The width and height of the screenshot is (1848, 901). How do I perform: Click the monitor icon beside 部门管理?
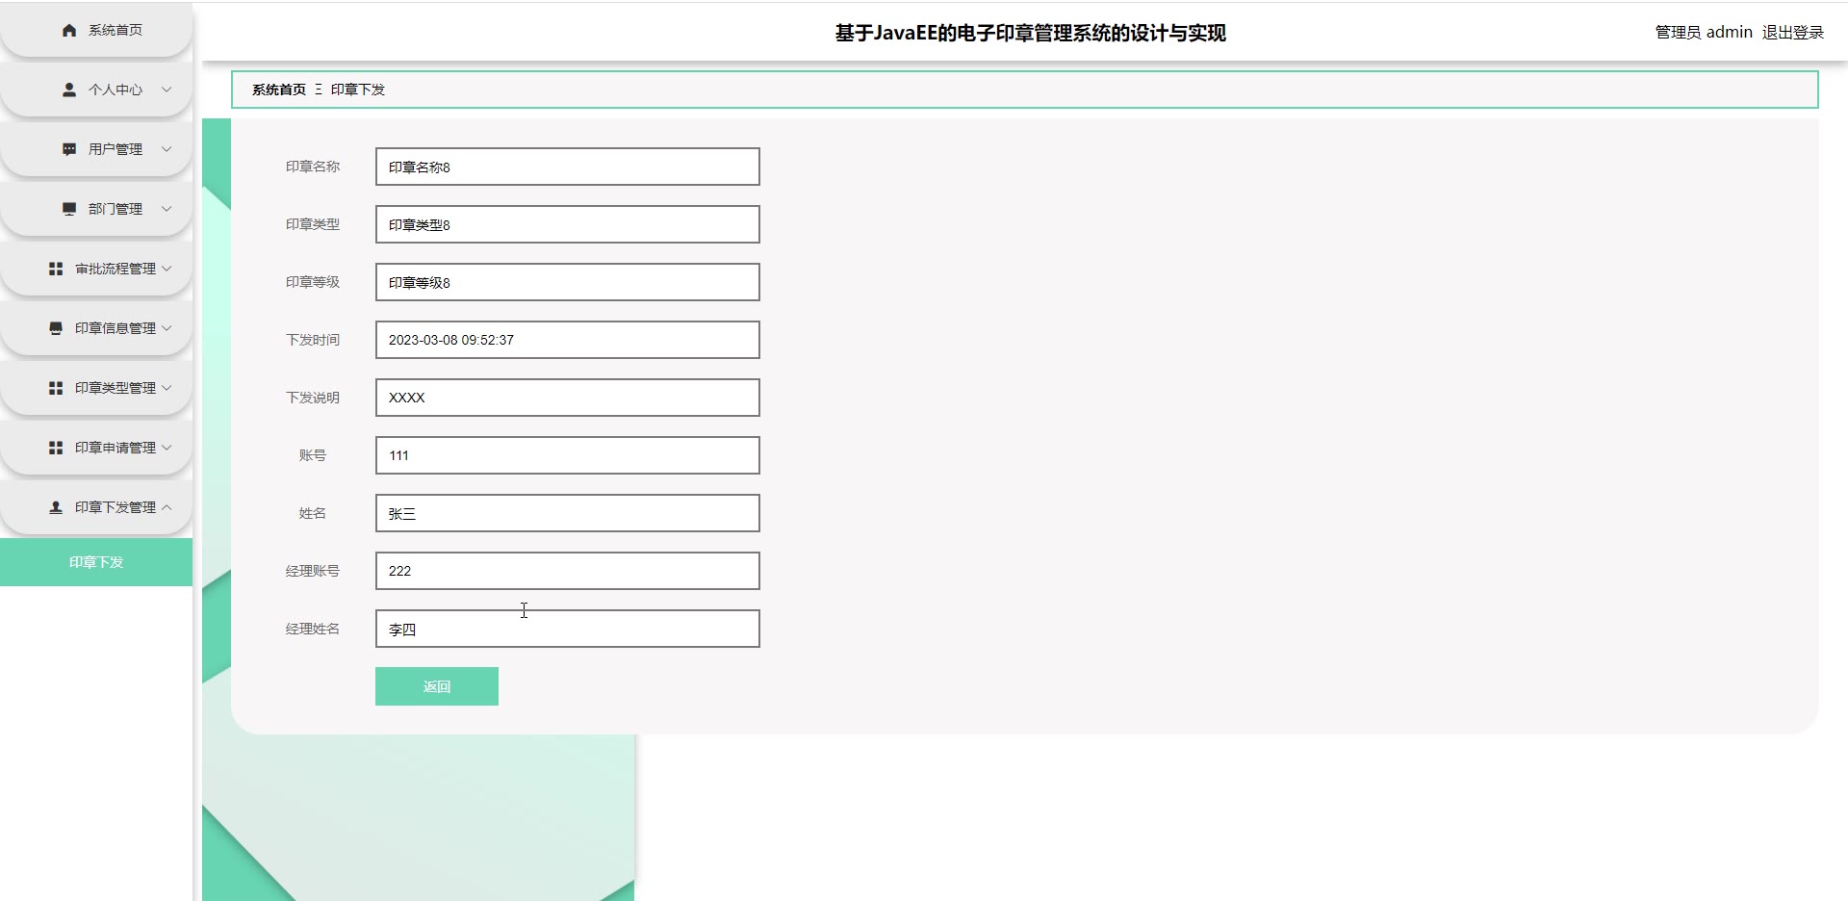(69, 209)
